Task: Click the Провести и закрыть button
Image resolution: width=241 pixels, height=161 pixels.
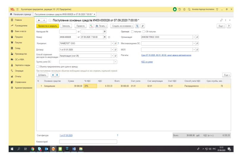Action: click(47, 26)
